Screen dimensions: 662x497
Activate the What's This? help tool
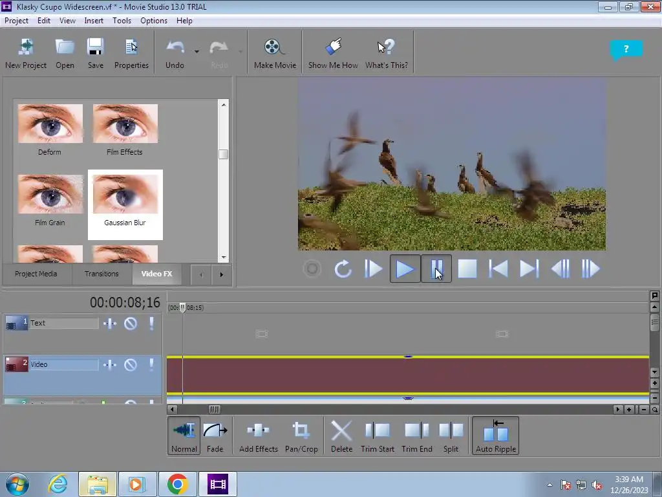387,53
